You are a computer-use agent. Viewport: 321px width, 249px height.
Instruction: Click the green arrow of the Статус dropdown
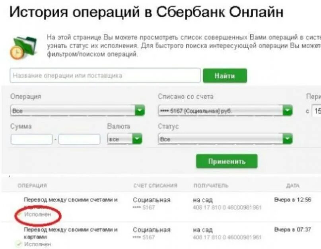coord(288,139)
